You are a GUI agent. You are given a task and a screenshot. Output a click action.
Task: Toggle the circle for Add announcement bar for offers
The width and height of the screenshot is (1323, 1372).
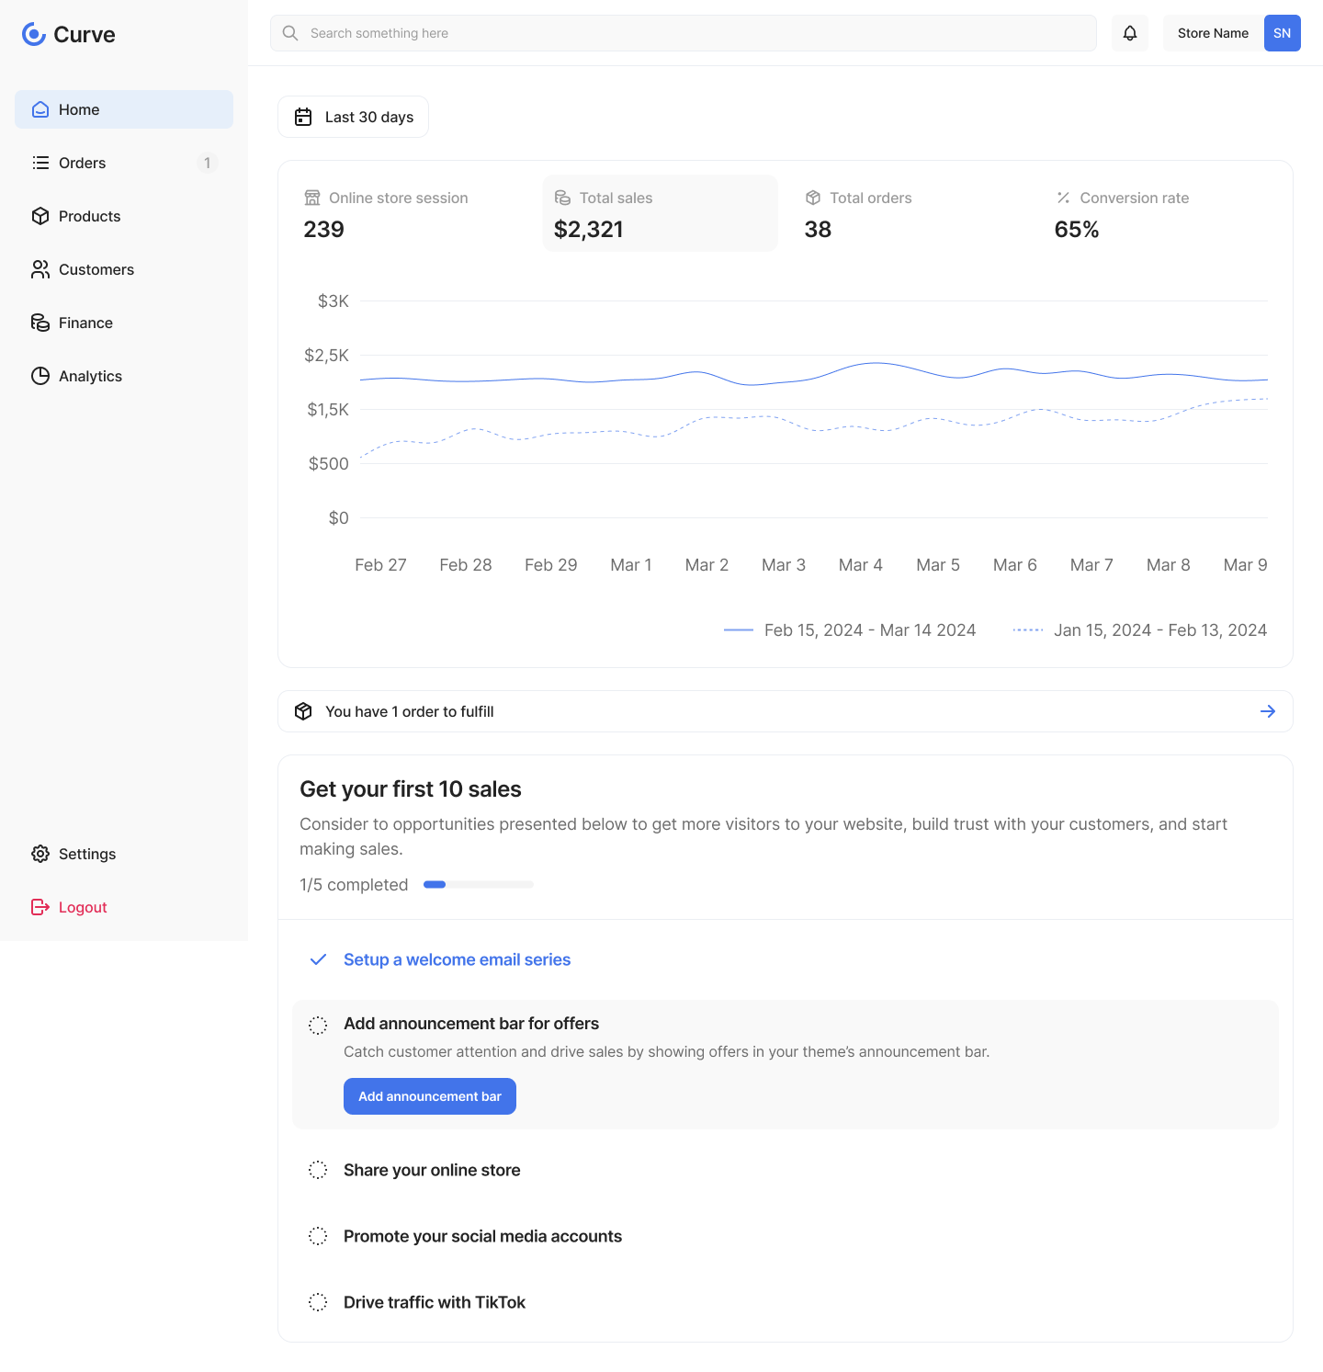(318, 1026)
